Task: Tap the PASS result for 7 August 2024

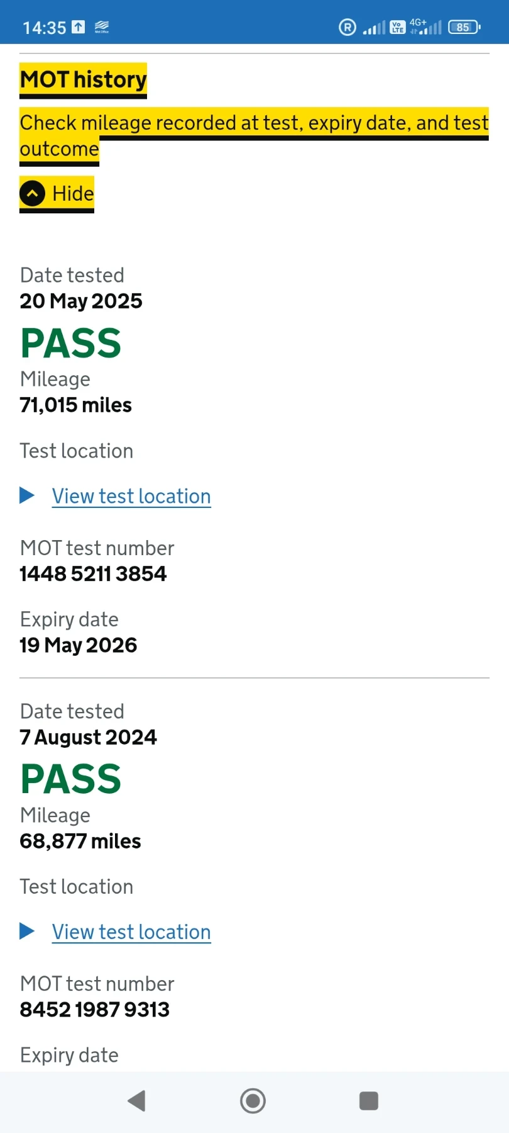Action: 70,779
